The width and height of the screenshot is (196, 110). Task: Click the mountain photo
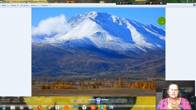[98, 52]
